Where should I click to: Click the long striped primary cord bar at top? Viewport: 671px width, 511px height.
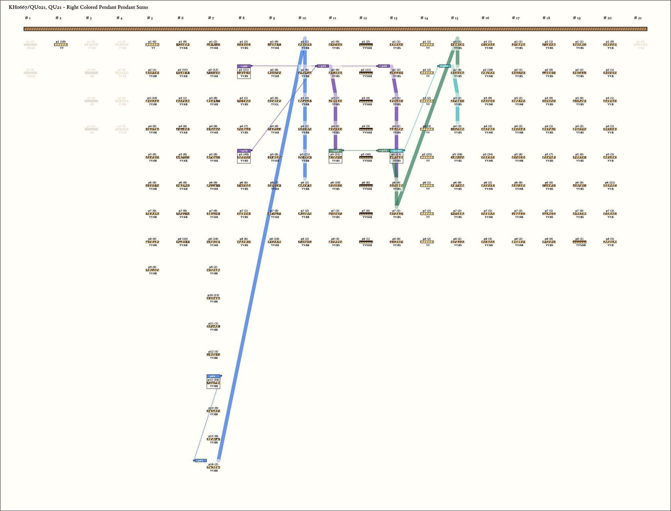[335, 29]
